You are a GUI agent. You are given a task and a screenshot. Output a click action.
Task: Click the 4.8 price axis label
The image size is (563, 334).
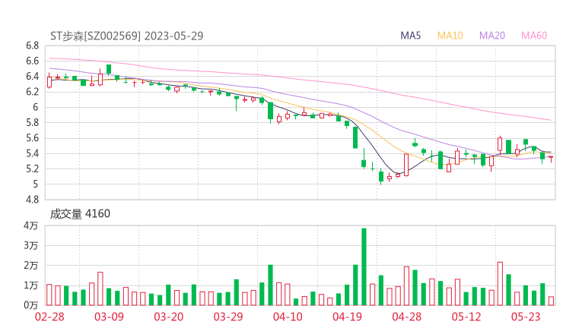(x=32, y=200)
